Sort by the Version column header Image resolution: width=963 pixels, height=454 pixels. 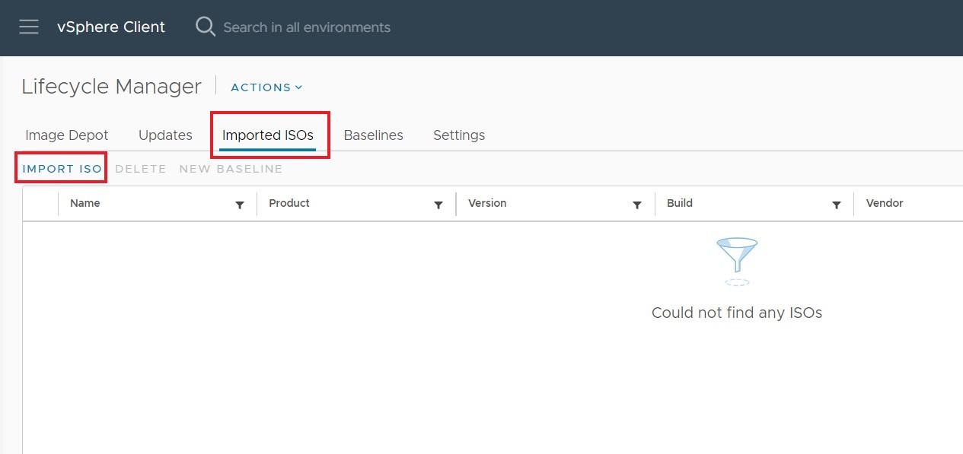487,203
